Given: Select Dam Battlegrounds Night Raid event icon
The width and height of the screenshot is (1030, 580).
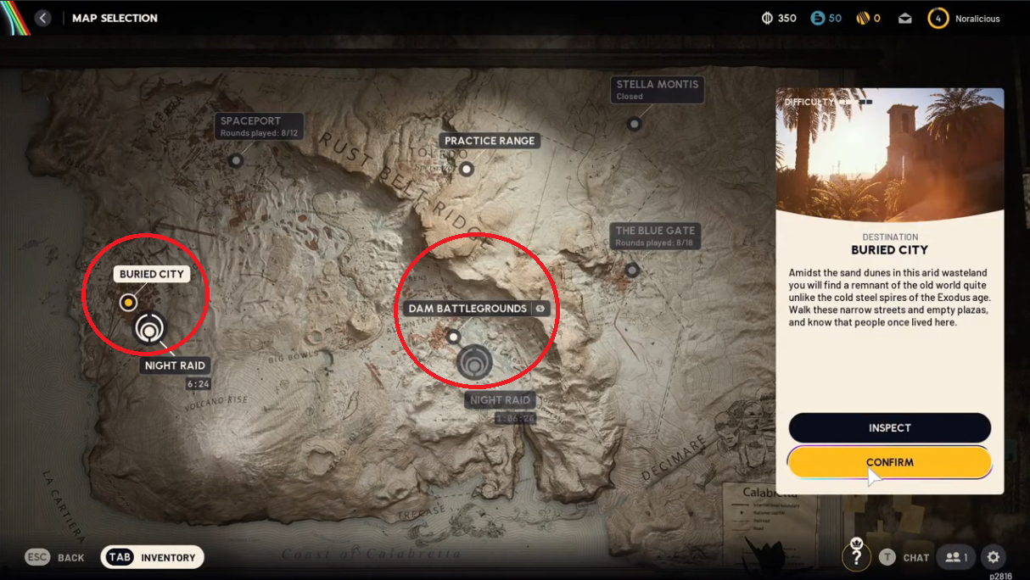Looking at the screenshot, I should coord(474,363).
